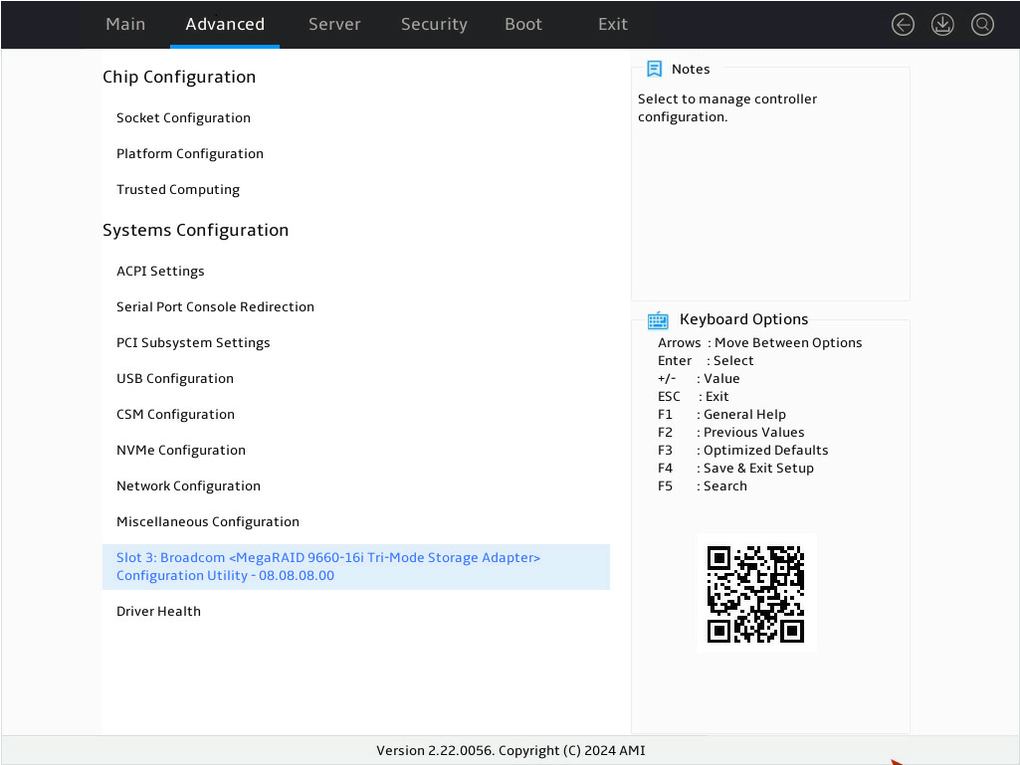This screenshot has width=1020, height=765.
Task: Click 'Arrows : Move Between Options' line
Action: (760, 342)
